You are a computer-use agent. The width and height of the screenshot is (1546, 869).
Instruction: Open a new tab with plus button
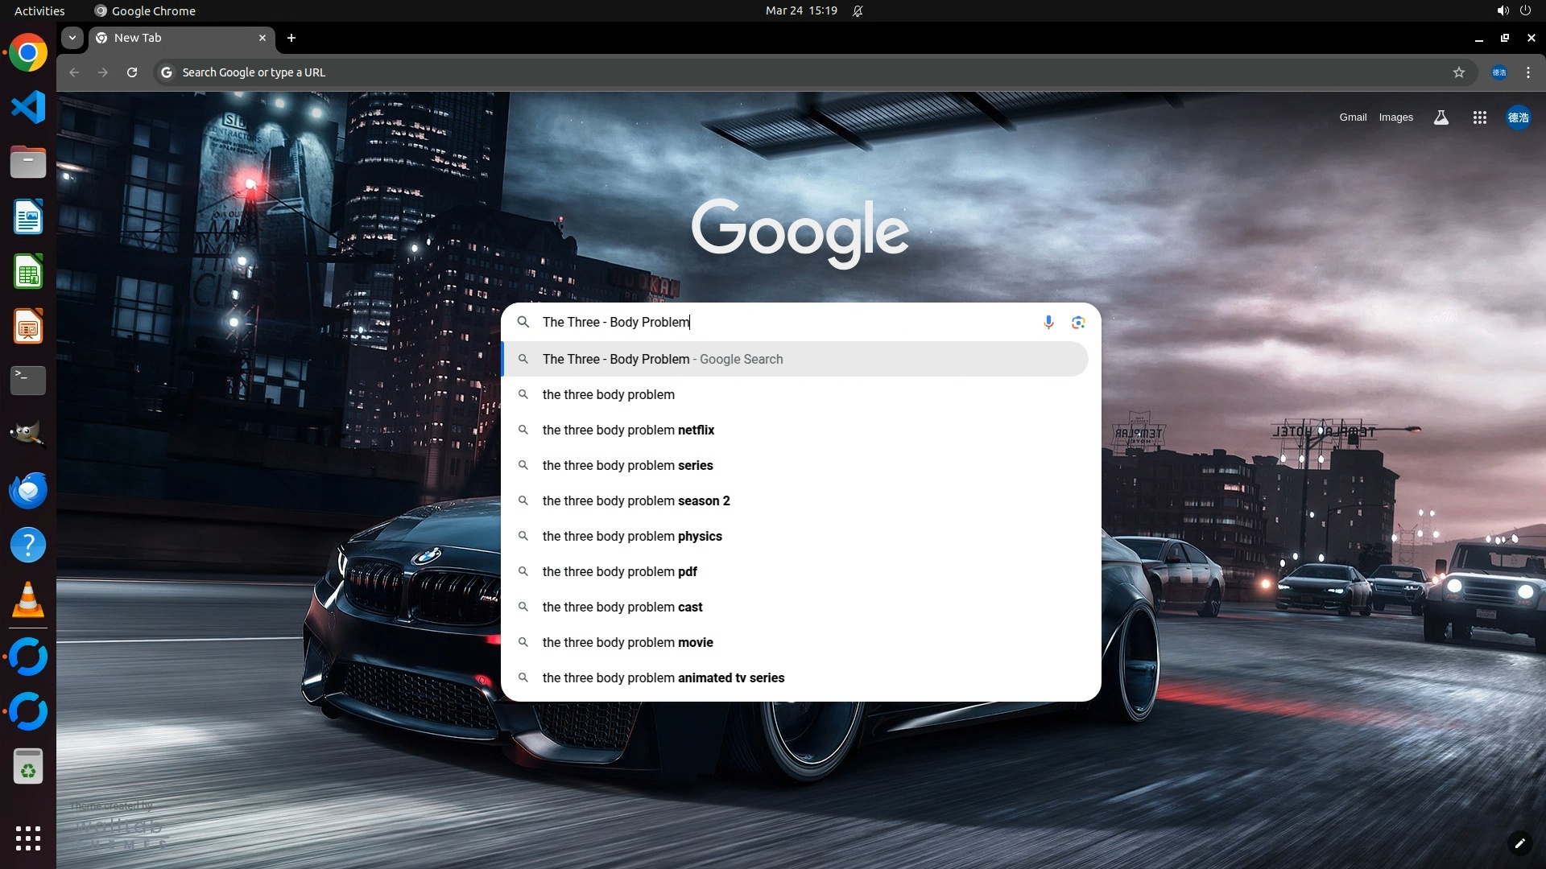[291, 38]
